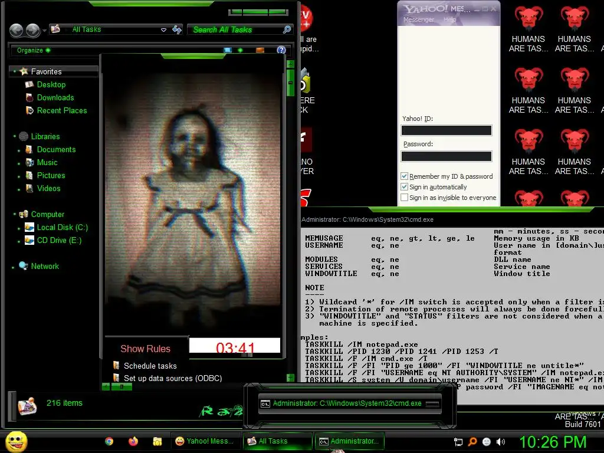This screenshot has height=453, width=604.
Task: Click the Local Disk (C:) drive icon
Action: [x=29, y=227]
